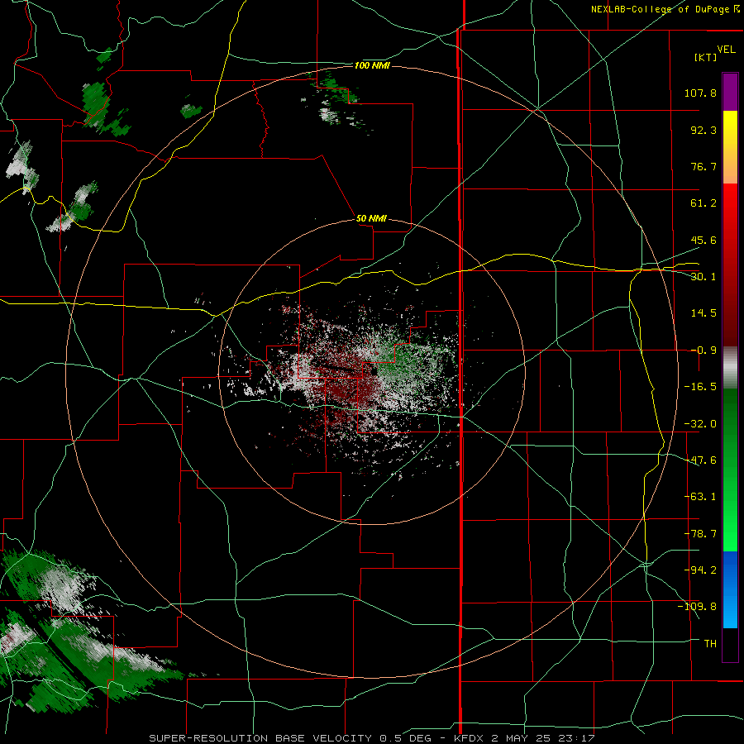744x744 pixels.
Task: Click the NEXLAB-College of DuPage watermark text
Action: (665, 9)
